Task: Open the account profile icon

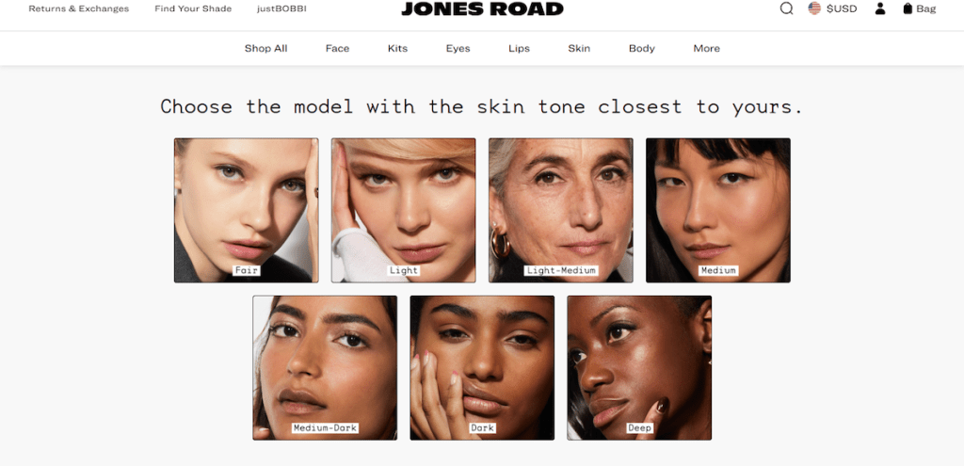Action: (880, 8)
